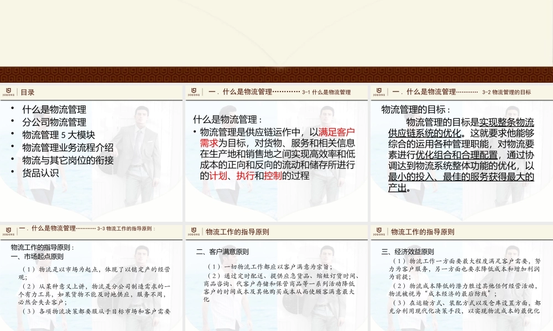Open the 市场起点原则 slide thumbnail
Screen dimensions: 553x331
point(91,277)
